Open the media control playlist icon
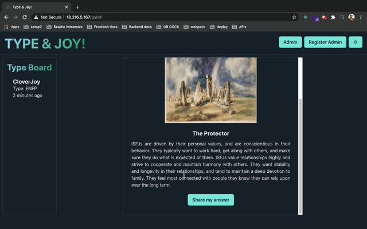367x229 pixels. tap(342, 17)
